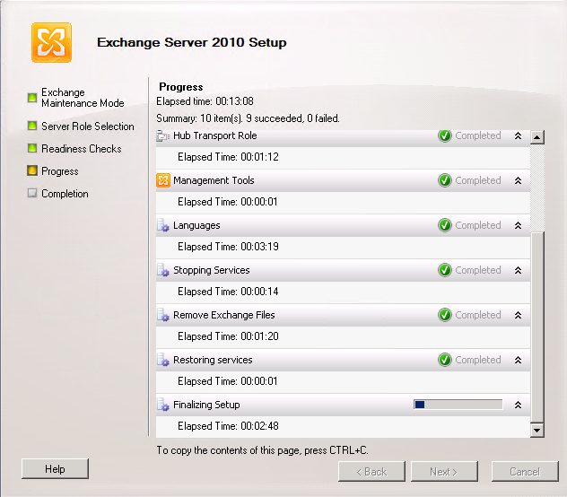
Task: Cancel the setup
Action: coord(525,471)
